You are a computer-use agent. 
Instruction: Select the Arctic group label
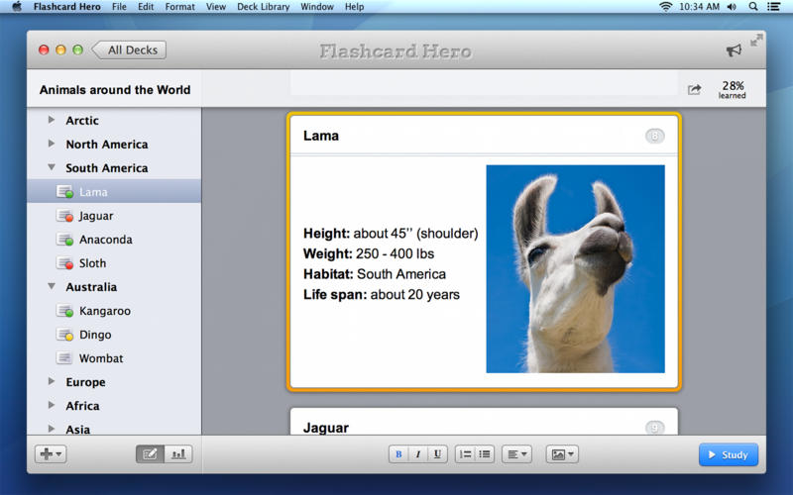pyautogui.click(x=82, y=120)
